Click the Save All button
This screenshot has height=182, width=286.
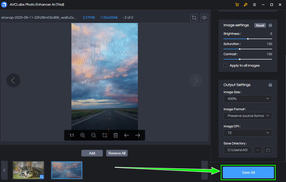point(248,172)
